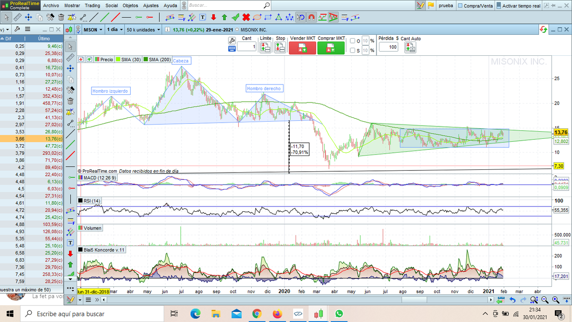This screenshot has width=572, height=322.
Task: Toggle the Compra/Venta checkbox
Action: click(460, 6)
